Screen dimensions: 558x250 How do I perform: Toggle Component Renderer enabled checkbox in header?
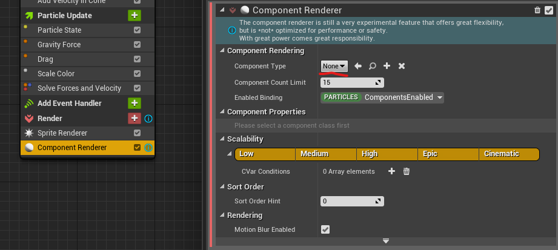[x=549, y=10]
